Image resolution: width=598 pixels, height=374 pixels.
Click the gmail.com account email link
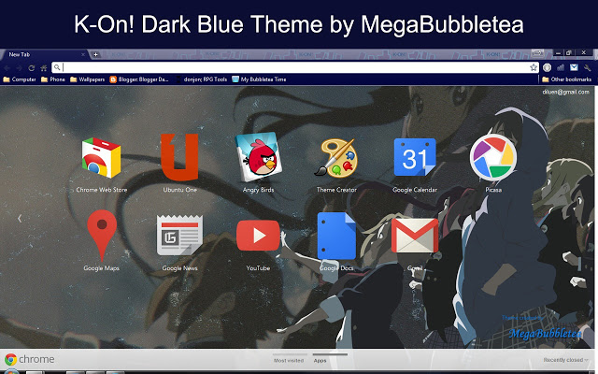coord(565,92)
